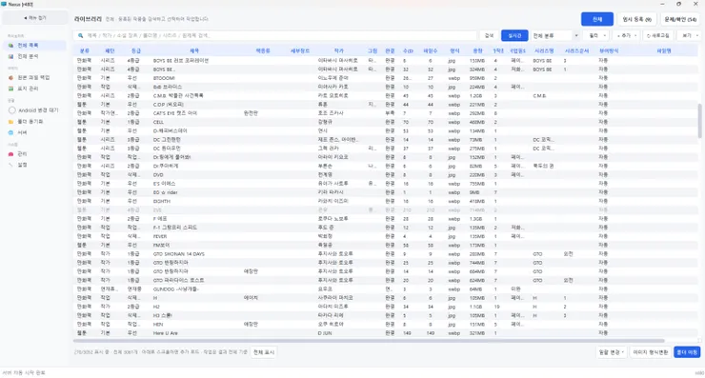Sort by the 분류 column header
Screen dimensions: 705x378
(85, 51)
